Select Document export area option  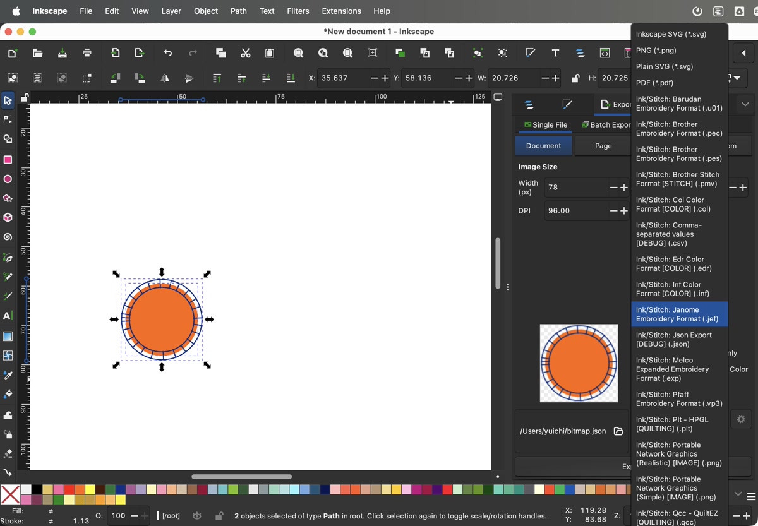[x=543, y=146]
